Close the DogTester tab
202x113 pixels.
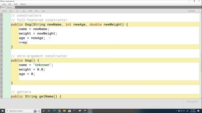coord(14,7)
